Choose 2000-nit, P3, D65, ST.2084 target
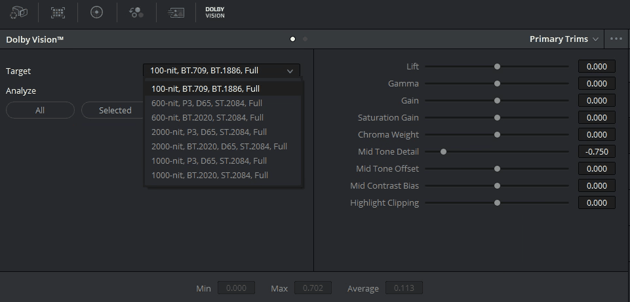630x302 pixels. [x=223, y=132]
